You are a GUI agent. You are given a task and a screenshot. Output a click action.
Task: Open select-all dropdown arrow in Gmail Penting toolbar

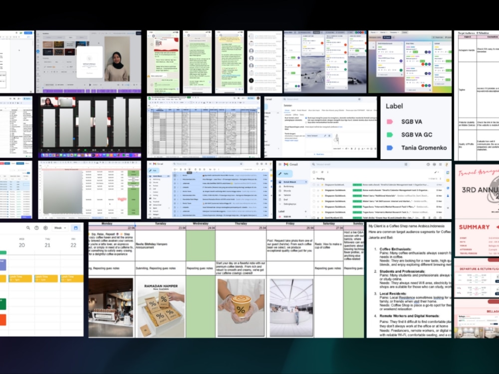317,172
